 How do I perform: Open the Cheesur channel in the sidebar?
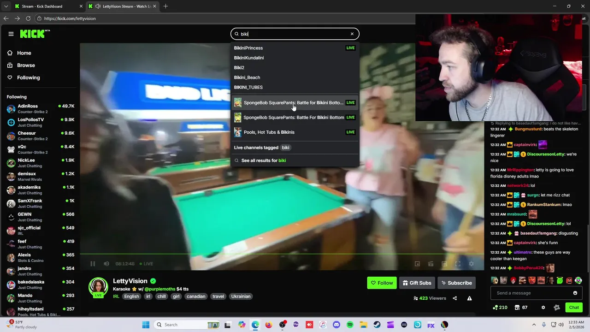pos(41,136)
